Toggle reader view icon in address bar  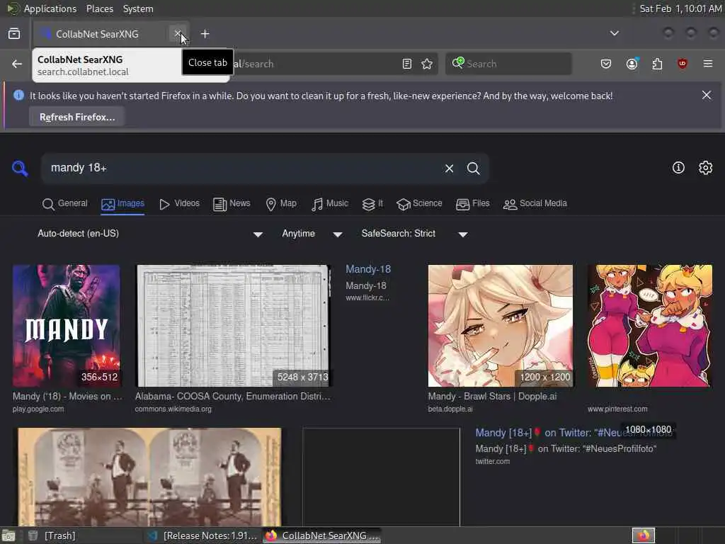point(407,64)
